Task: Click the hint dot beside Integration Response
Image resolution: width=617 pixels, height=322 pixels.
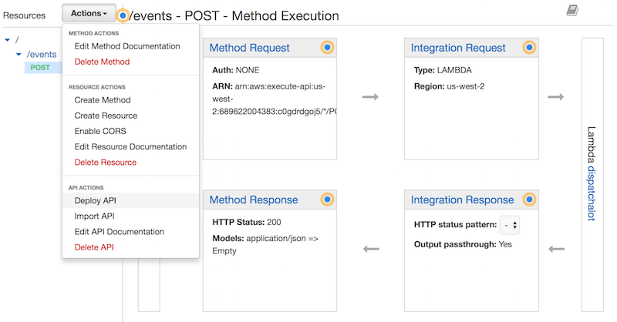Action: [529, 200]
